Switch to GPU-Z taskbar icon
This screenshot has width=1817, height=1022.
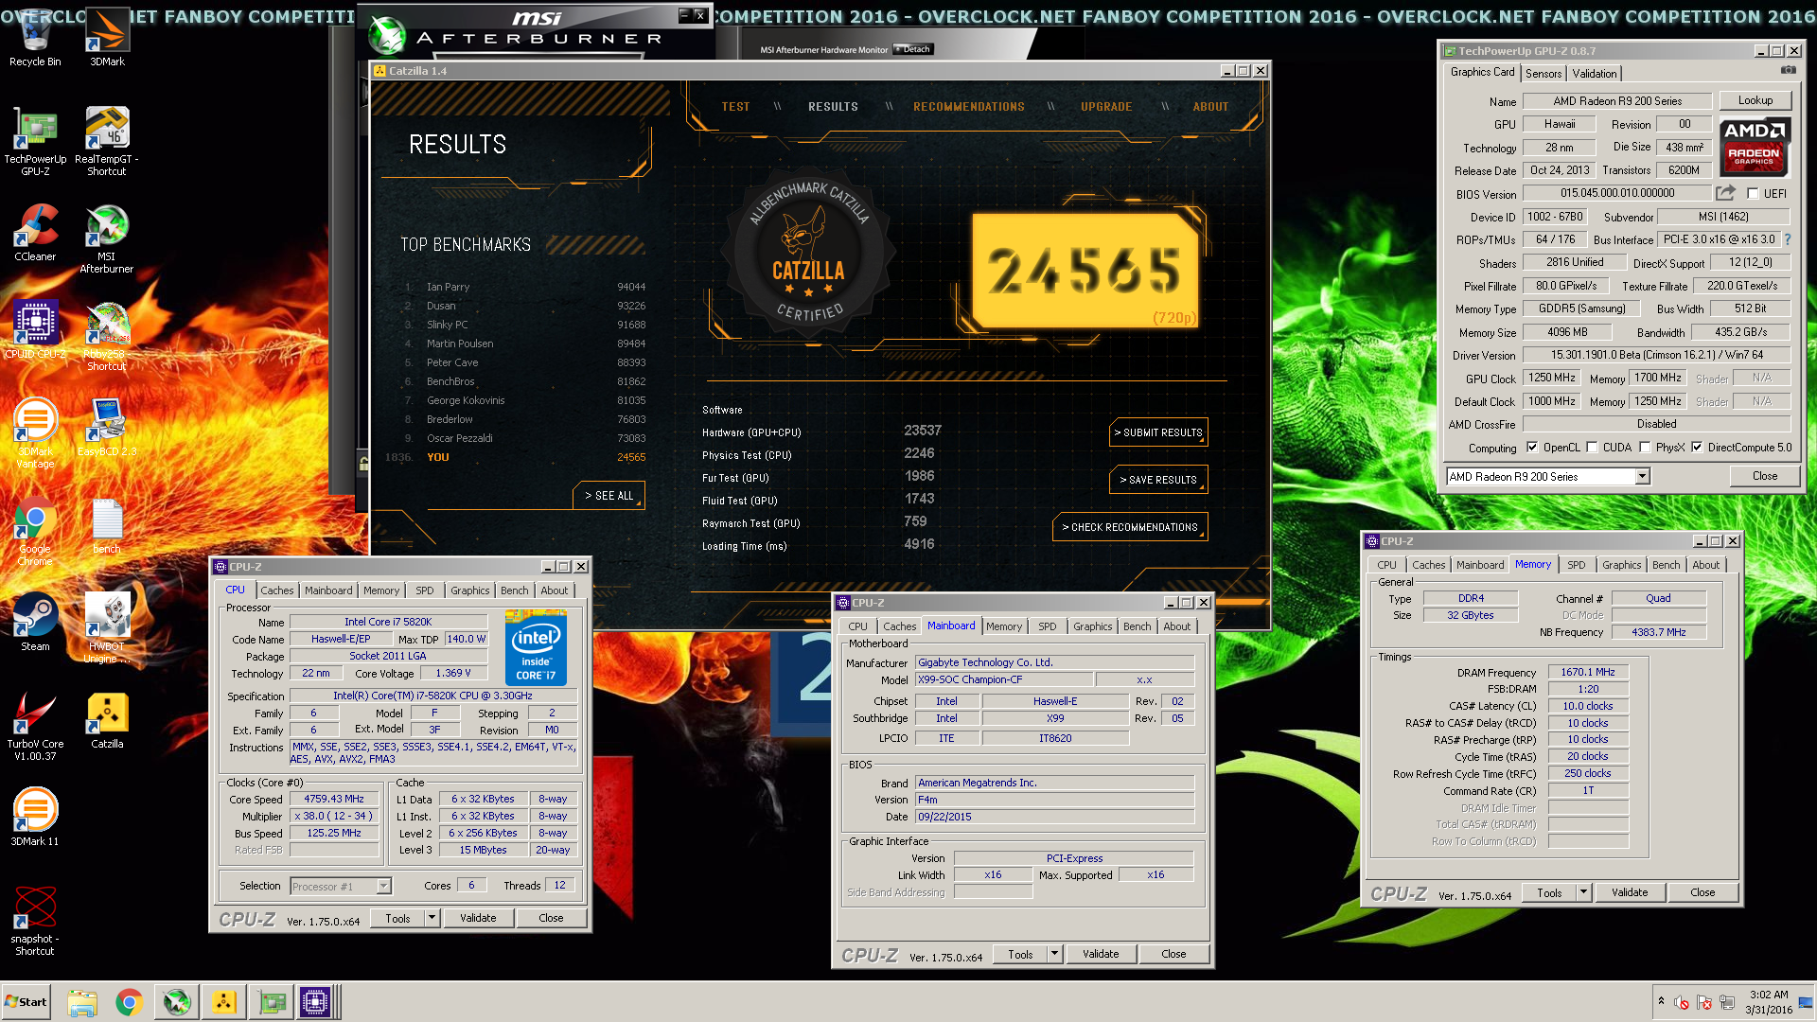click(x=273, y=1002)
